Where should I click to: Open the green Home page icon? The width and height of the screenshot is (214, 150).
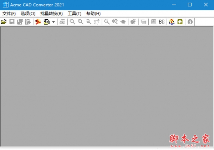point(180,22)
